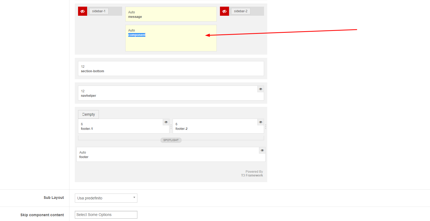Click the width value 6 above footer-2
The height and width of the screenshot is (221, 430).
coord(176,124)
